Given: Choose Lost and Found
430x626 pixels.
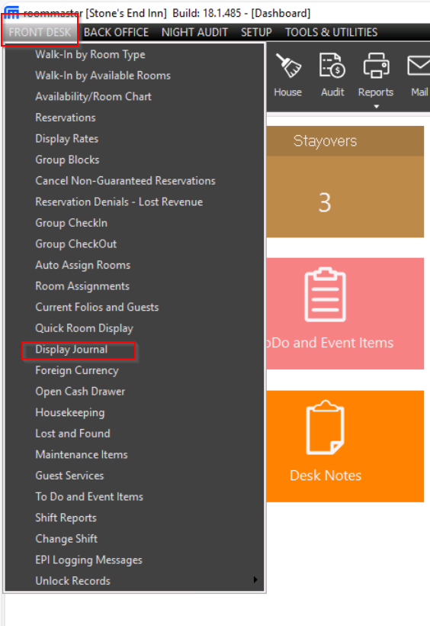Looking at the screenshot, I should [72, 434].
